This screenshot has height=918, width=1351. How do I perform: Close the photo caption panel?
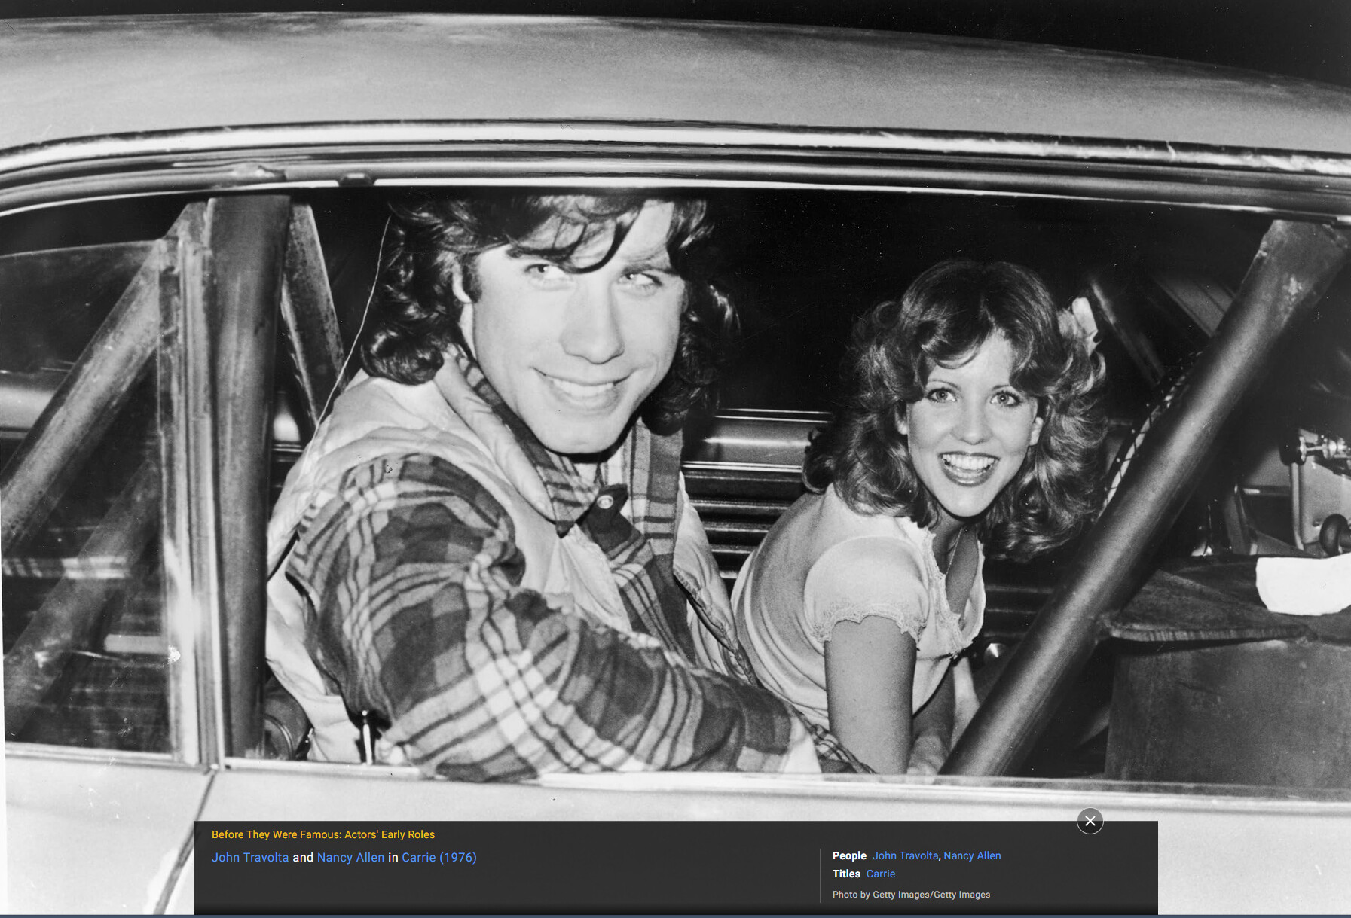[x=1090, y=821]
